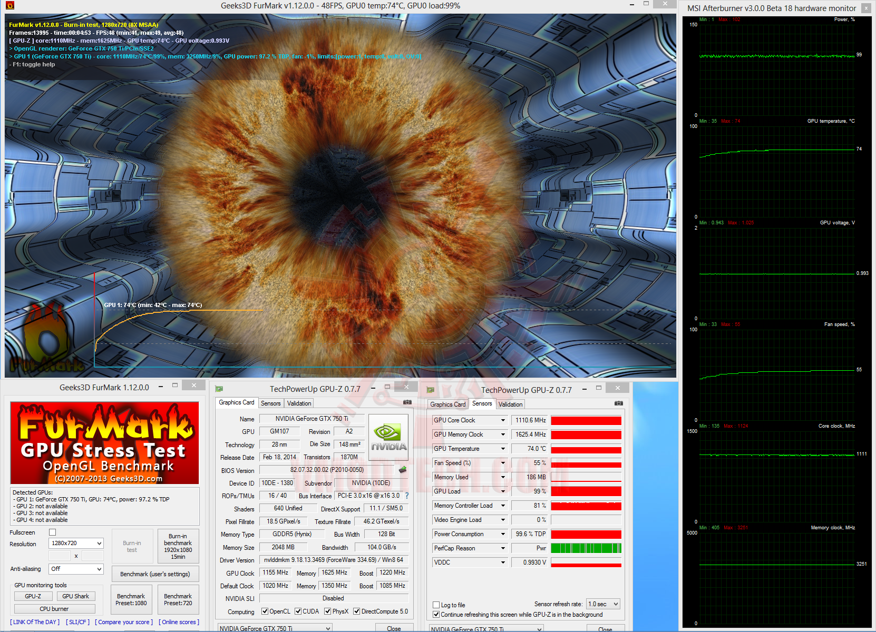Open the SLI/CF link
Image resolution: width=876 pixels, height=632 pixels.
pyautogui.click(x=78, y=622)
